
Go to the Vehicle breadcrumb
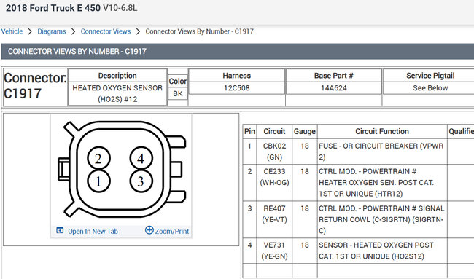pyautogui.click(x=12, y=31)
